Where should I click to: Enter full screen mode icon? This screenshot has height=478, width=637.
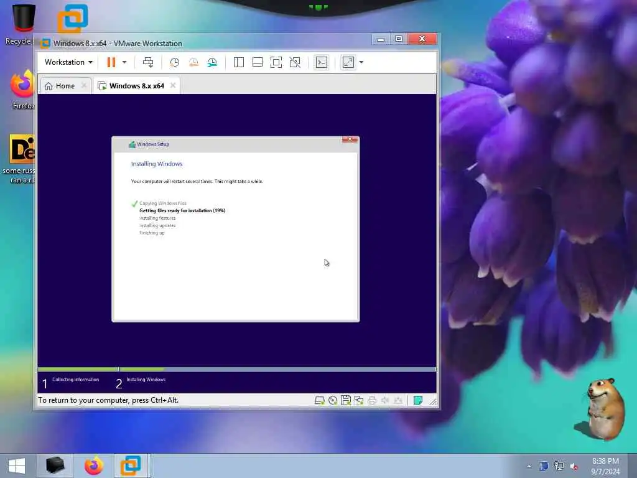pos(276,62)
